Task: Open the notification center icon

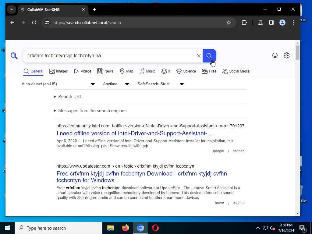Action: pos(302,228)
